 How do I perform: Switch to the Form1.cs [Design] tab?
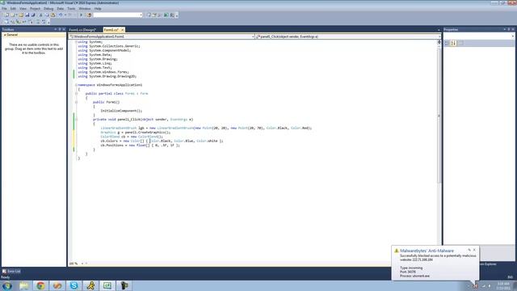pos(82,30)
